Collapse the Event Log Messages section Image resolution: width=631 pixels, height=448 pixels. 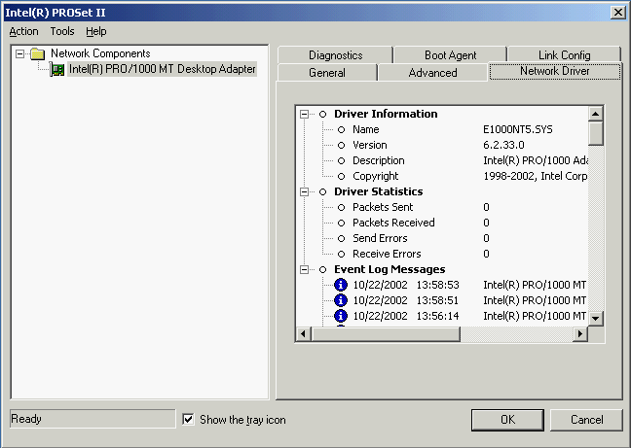(304, 269)
